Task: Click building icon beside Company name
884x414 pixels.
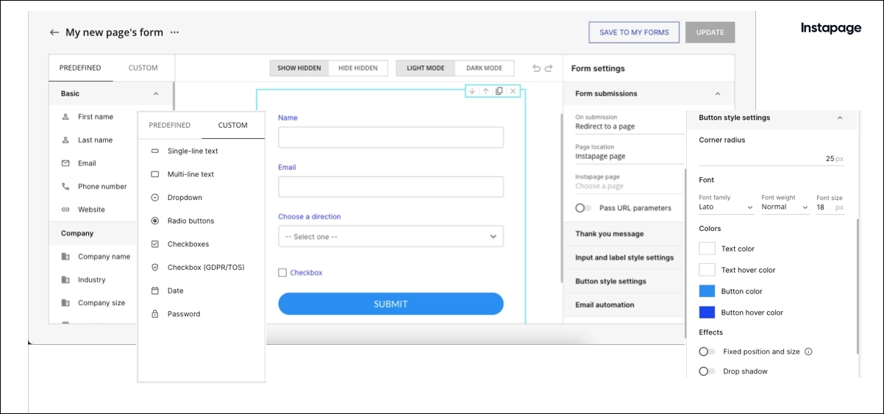Action: point(65,257)
